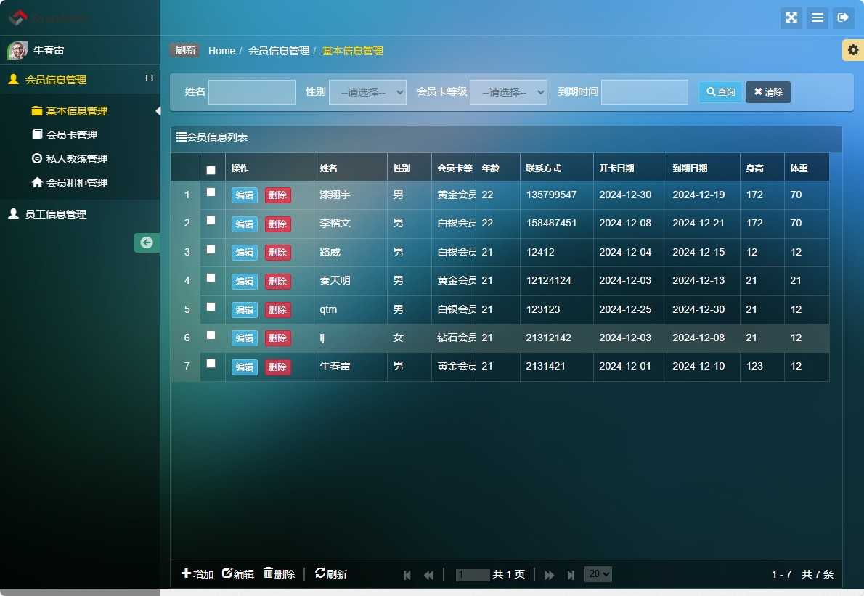Go to the previous page icon

coord(428,575)
